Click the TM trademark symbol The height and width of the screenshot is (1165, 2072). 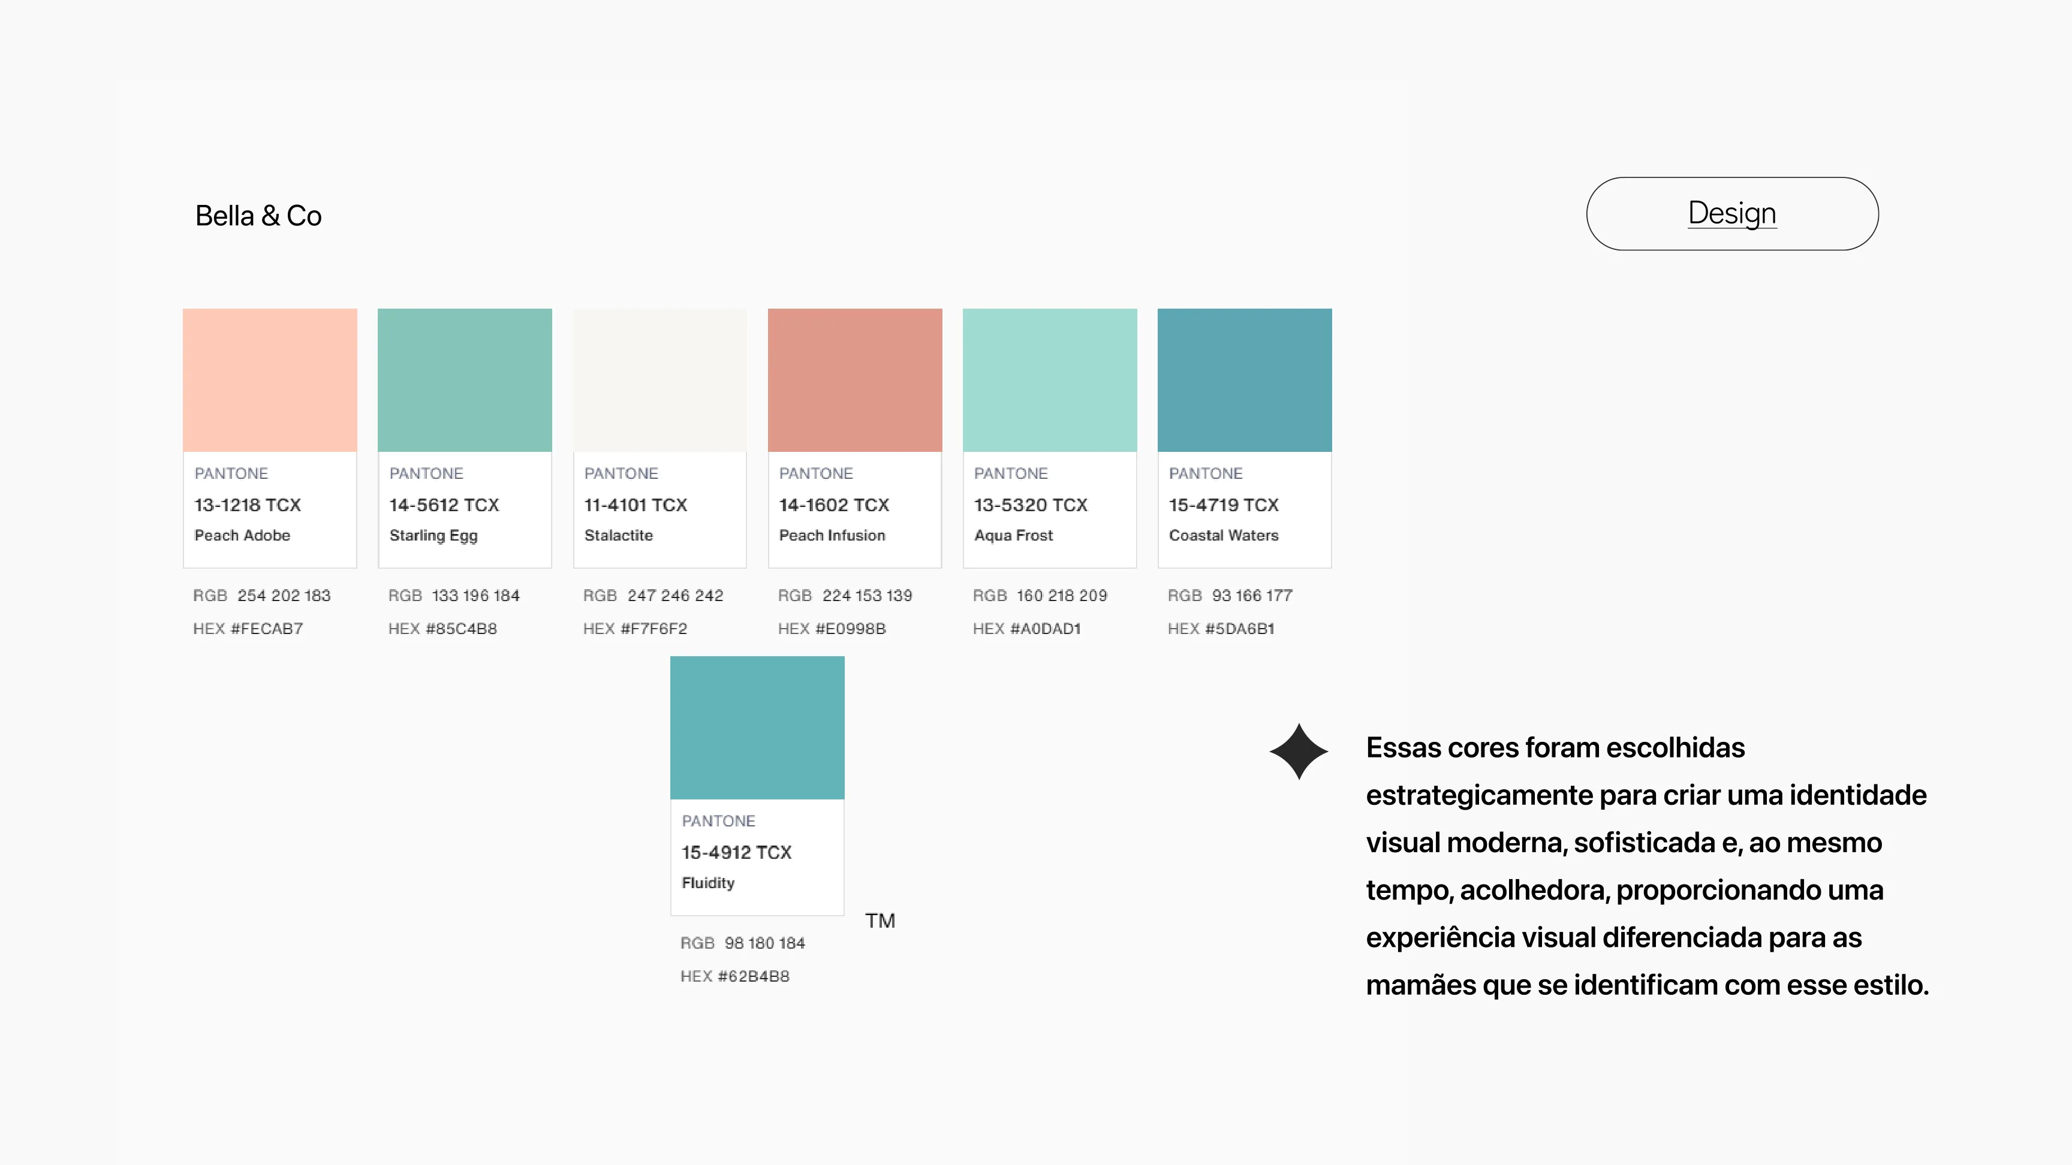[880, 920]
